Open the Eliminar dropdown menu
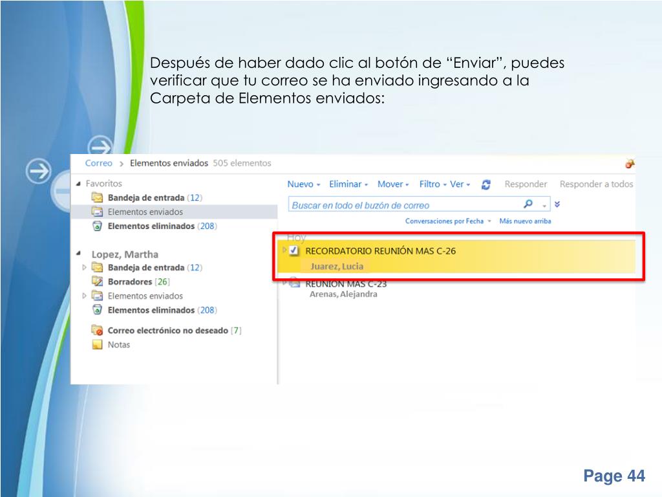This screenshot has height=497, width=662. pyautogui.click(x=348, y=184)
